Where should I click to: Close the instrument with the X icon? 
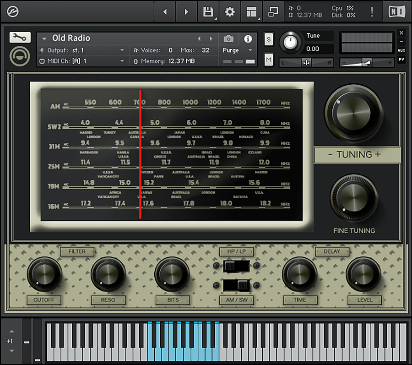point(401,33)
